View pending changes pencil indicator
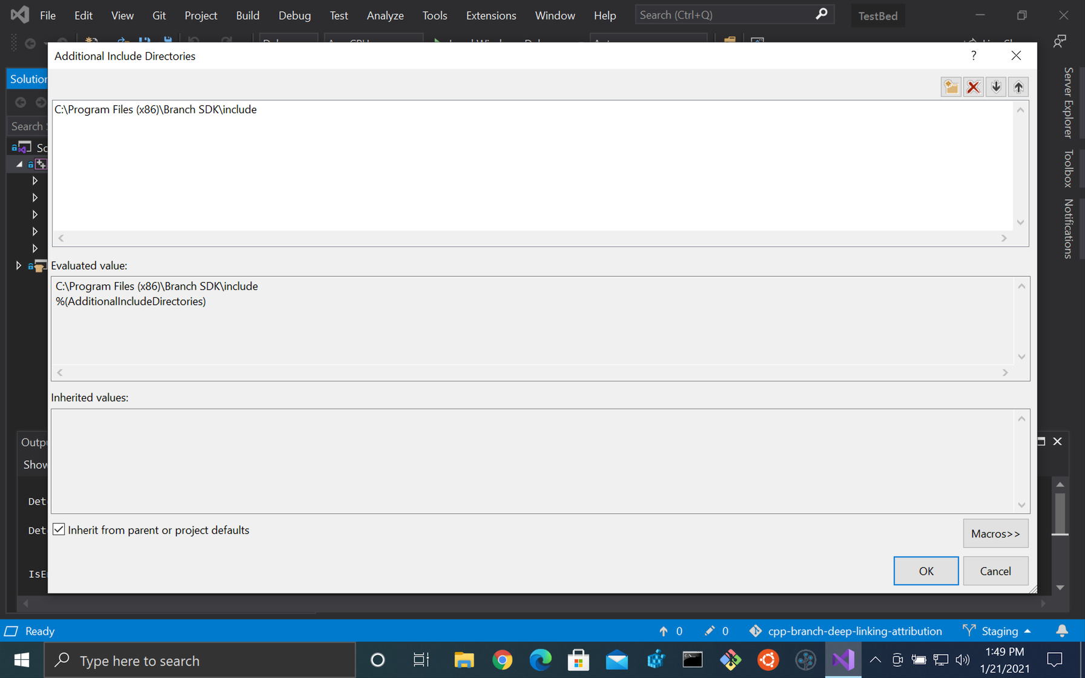Viewport: 1085px width, 678px height. (716, 631)
